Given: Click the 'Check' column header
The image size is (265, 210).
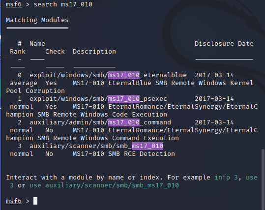Looking at the screenshot, I should [55, 52].
